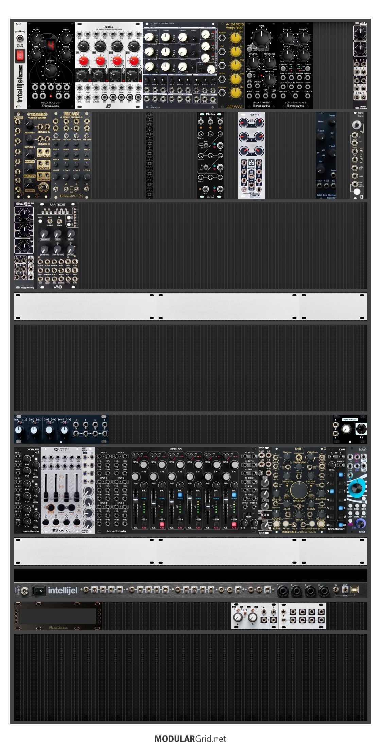Click the CVP-1 module title
The image size is (381, 746).
255,115
